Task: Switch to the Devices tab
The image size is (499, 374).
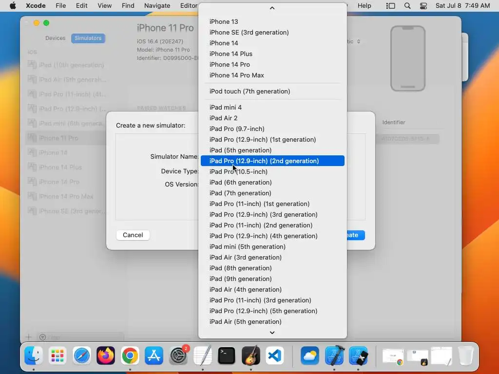Action: pos(56,38)
